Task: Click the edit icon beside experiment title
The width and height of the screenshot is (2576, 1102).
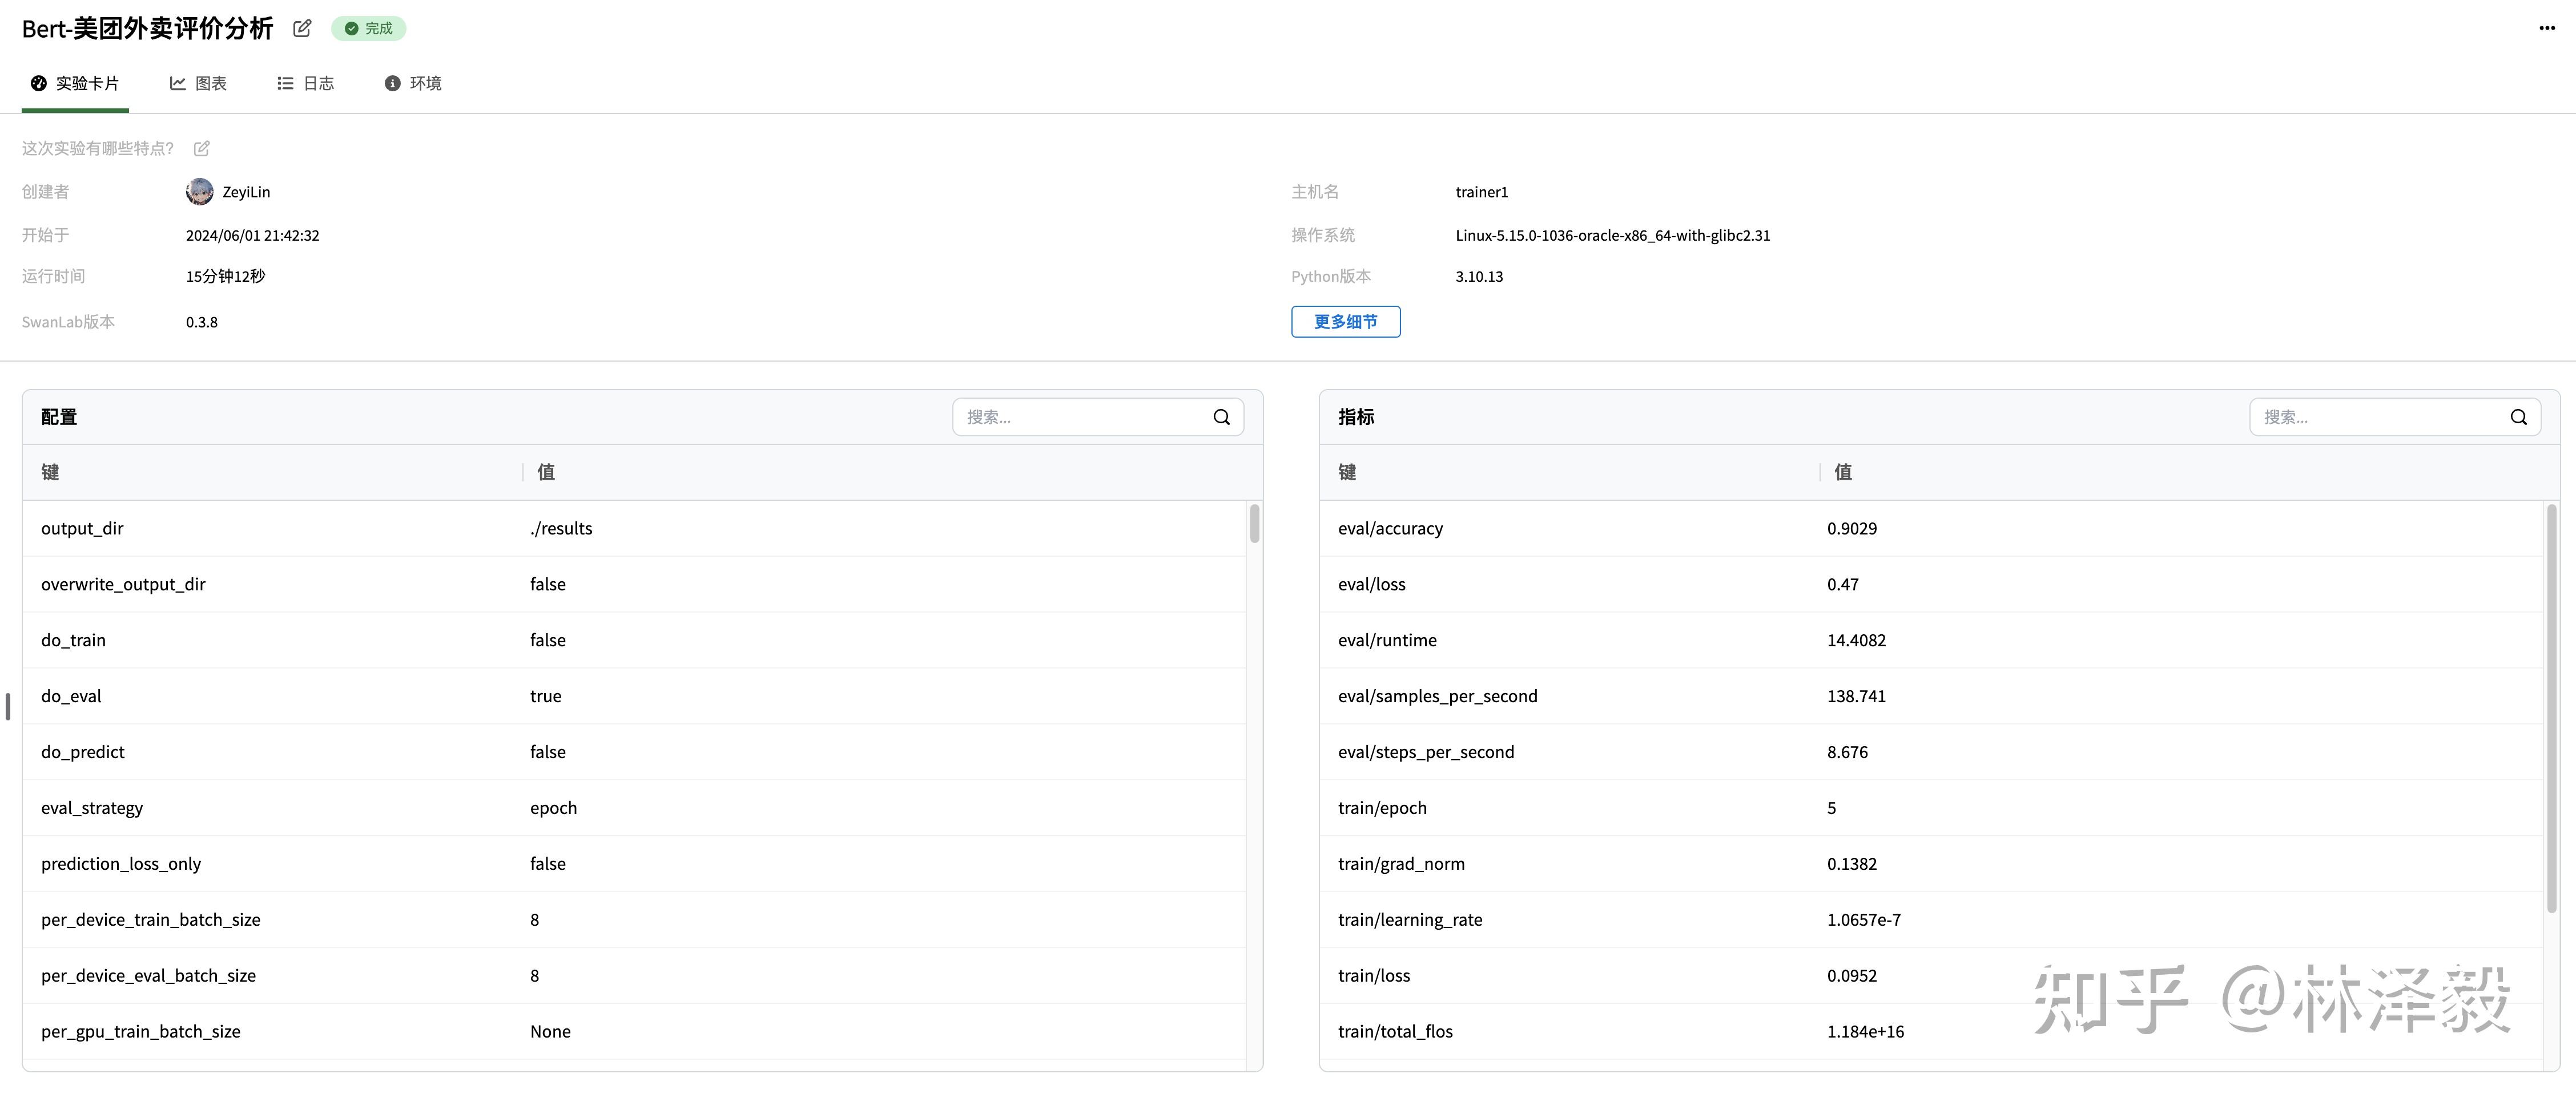Action: 302,29
